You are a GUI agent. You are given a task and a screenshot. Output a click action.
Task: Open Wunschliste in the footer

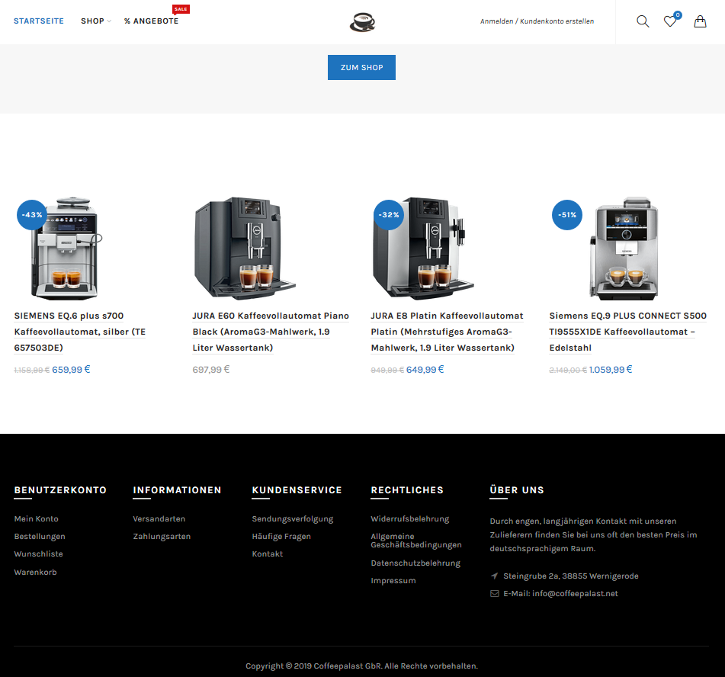click(39, 554)
